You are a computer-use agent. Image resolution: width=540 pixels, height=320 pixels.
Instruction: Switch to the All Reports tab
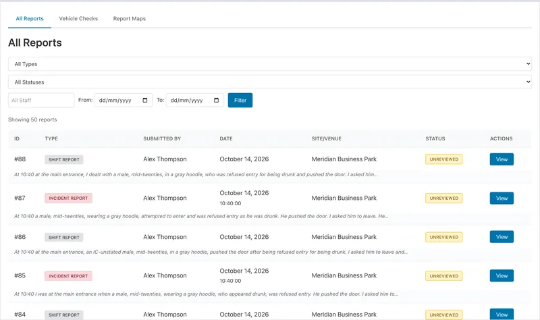tap(30, 19)
